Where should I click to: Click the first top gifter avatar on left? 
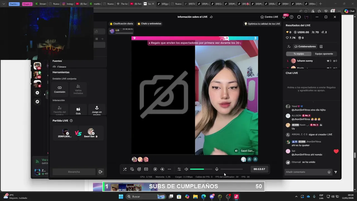tap(134, 159)
